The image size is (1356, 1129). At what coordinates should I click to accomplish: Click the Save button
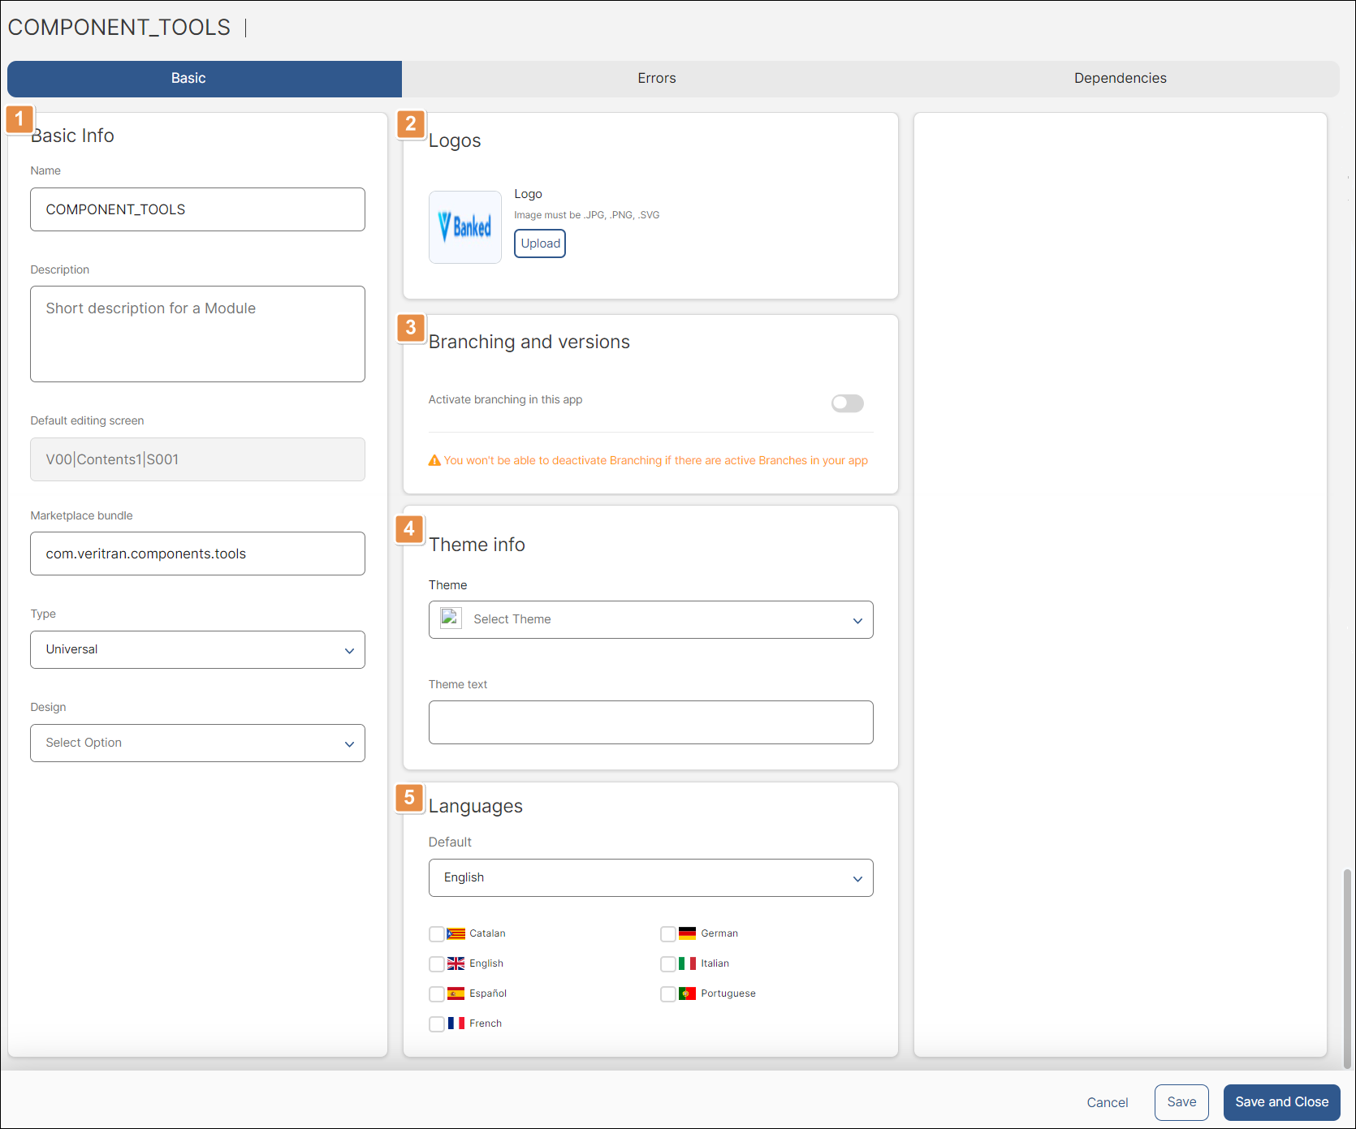(1181, 1102)
